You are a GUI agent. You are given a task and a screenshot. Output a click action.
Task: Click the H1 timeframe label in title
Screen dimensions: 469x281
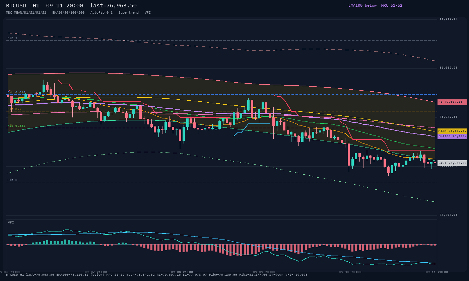(x=36, y=5)
